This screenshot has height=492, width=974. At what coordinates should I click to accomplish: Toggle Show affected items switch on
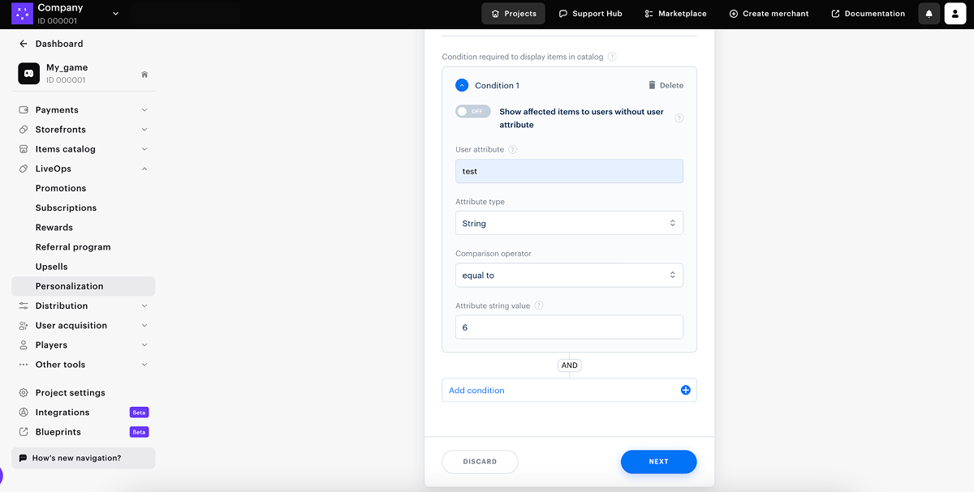(472, 112)
